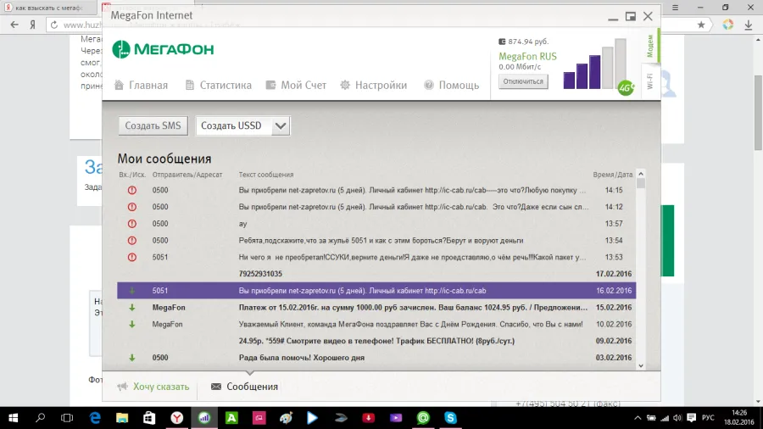Click the browser back arrow button
Screen dimensions: 763x429
14,25
